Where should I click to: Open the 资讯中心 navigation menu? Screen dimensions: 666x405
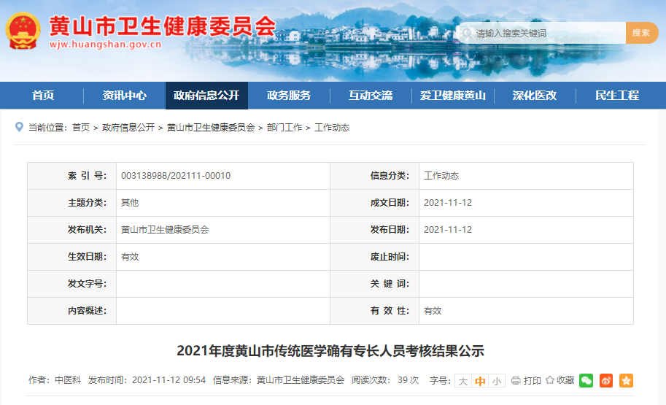point(124,96)
